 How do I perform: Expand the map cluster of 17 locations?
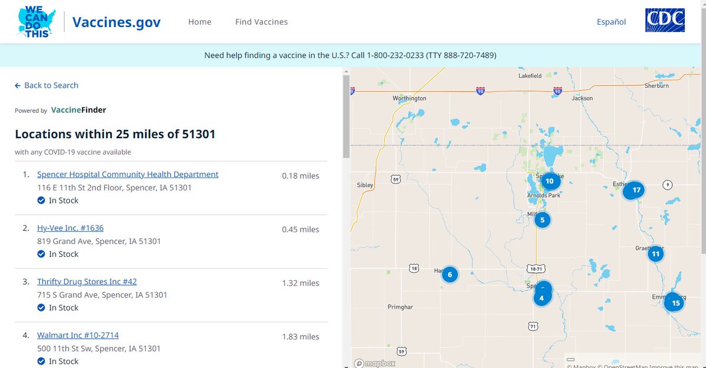tap(637, 190)
